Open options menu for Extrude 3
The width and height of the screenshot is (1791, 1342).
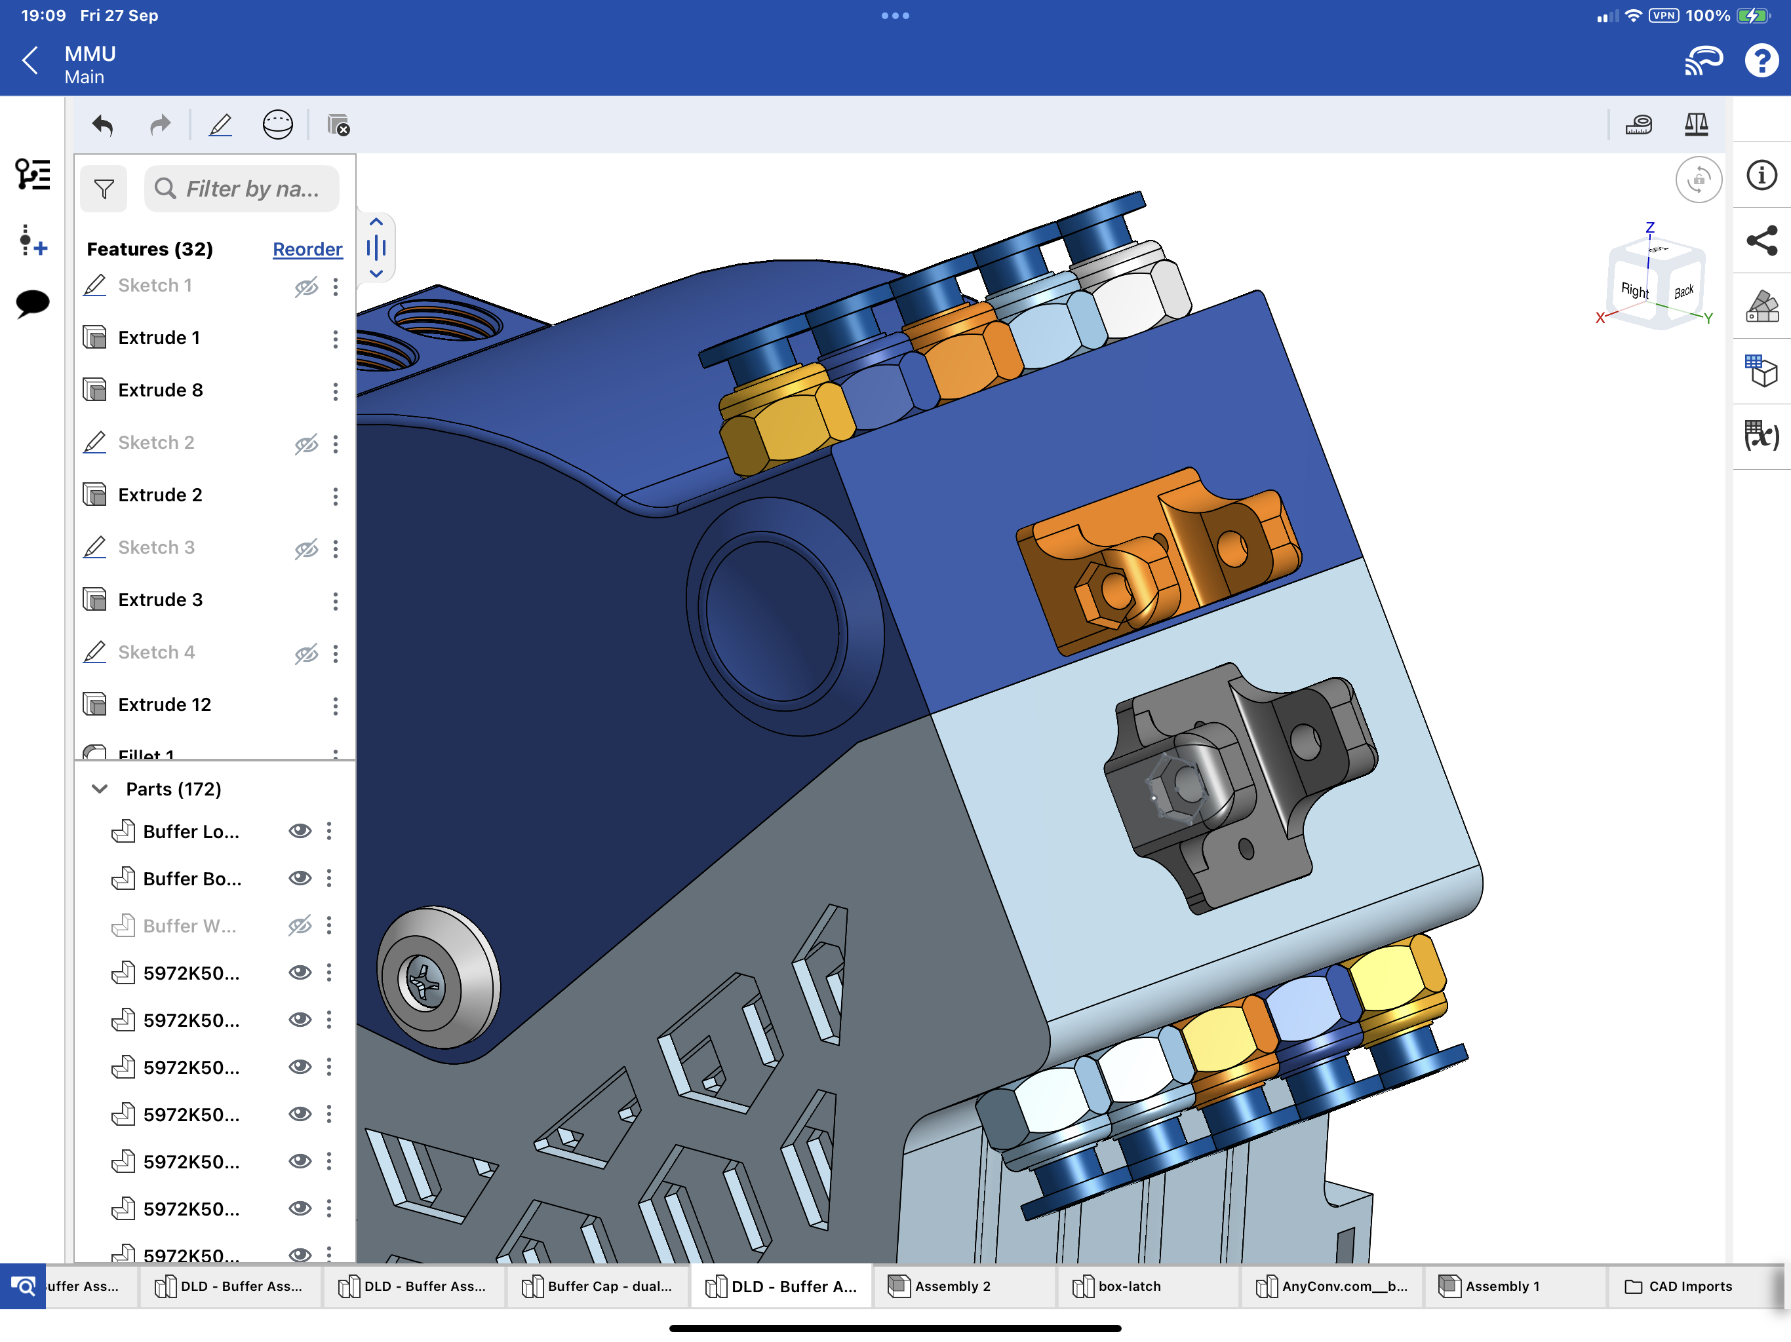pos(335,602)
